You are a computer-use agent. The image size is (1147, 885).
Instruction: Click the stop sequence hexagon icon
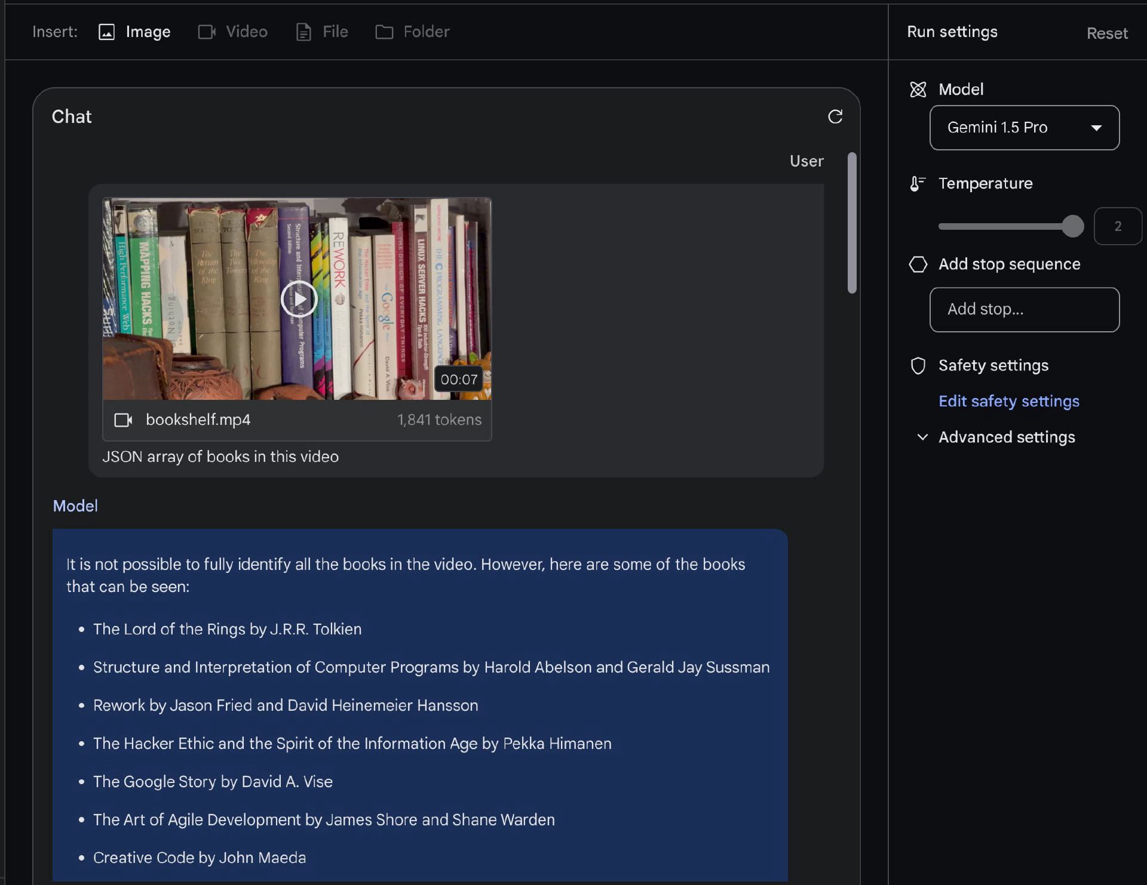(x=918, y=264)
